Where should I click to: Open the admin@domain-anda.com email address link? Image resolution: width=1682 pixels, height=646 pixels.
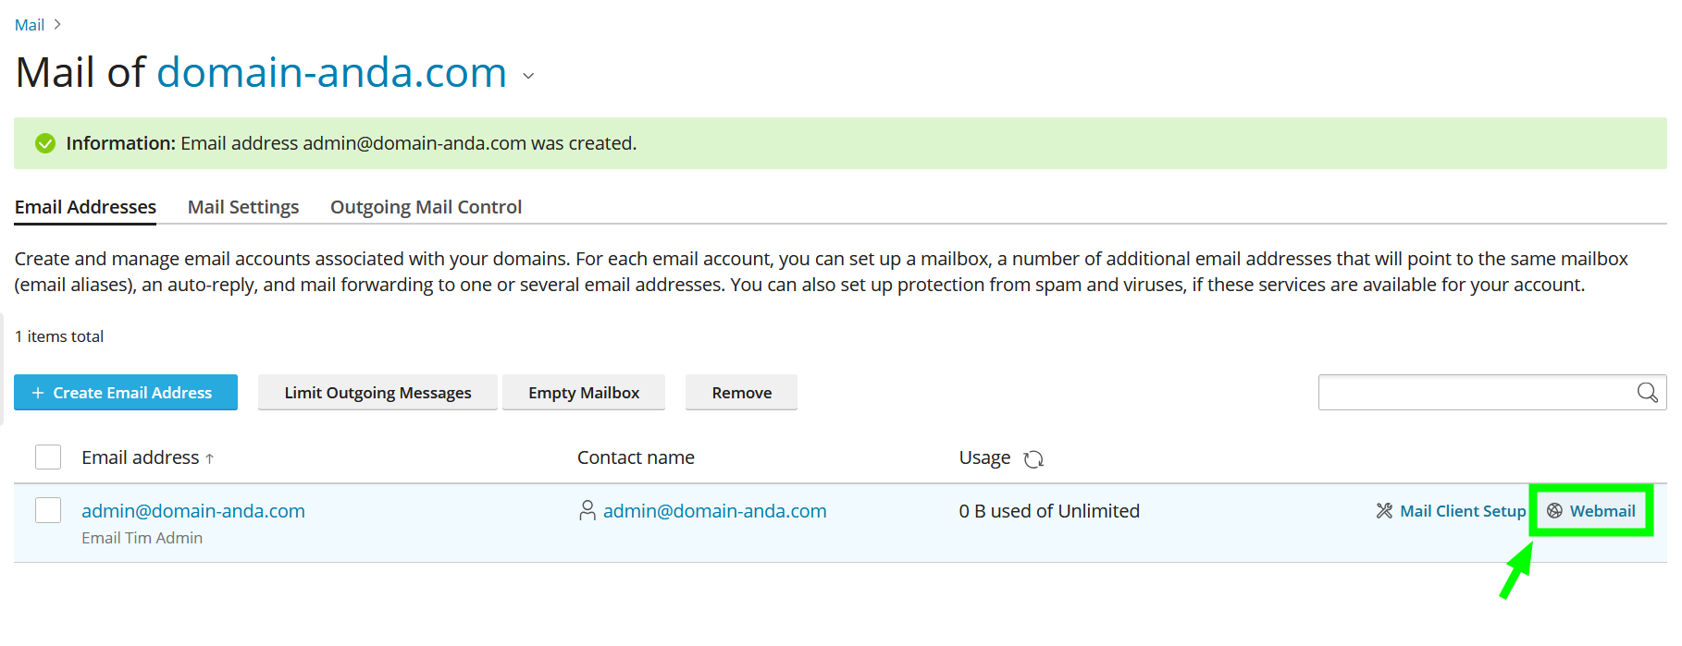coord(193,511)
